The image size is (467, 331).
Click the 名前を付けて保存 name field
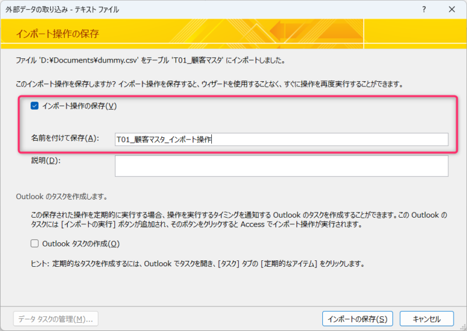click(281, 140)
